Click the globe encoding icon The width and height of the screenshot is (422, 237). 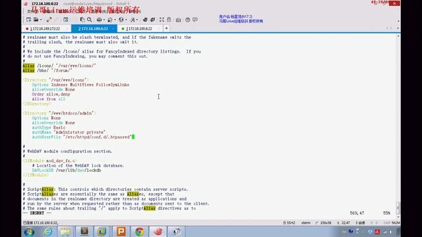(x=121, y=20)
